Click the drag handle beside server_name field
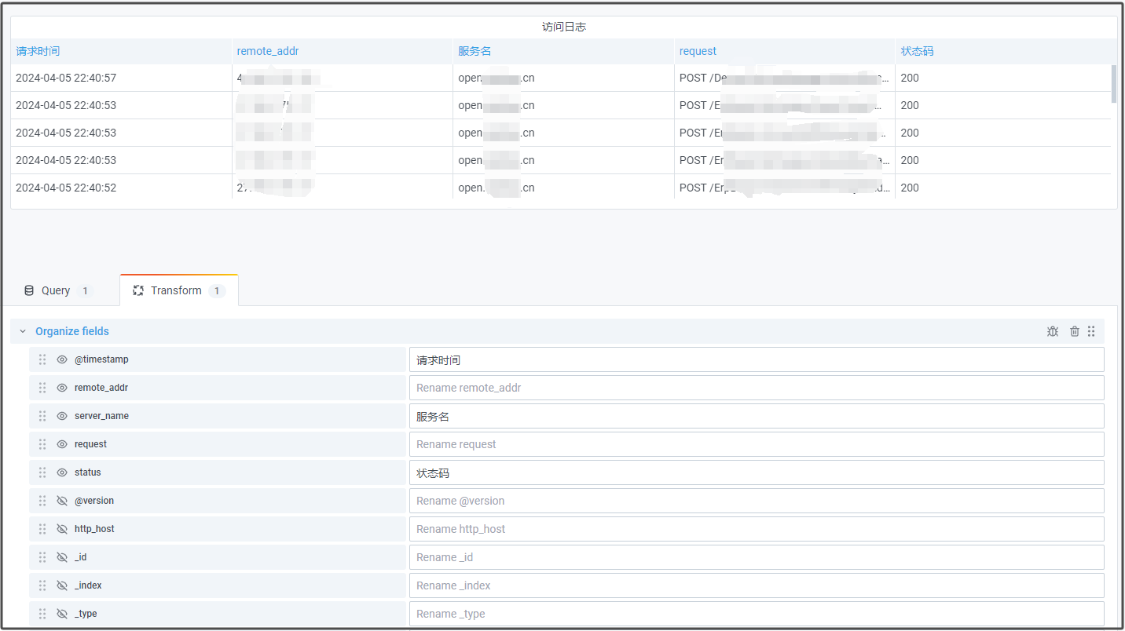This screenshot has height=631, width=1125. tap(42, 416)
